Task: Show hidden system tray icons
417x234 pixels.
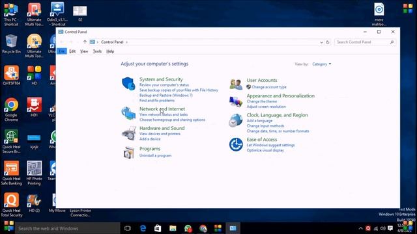Action: point(360,228)
